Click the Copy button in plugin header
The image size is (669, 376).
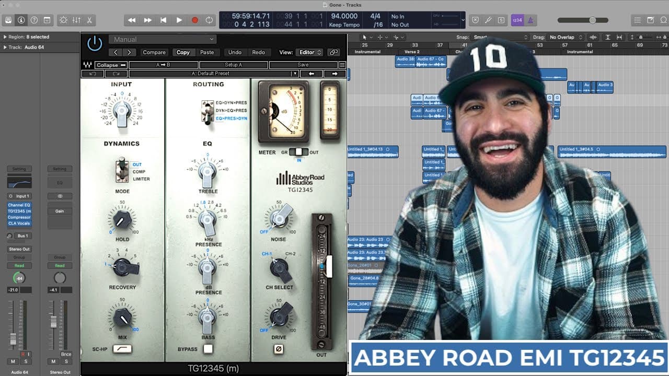[183, 52]
